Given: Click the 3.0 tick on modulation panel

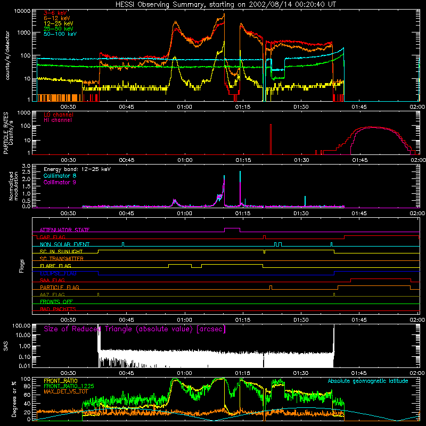Looking at the screenshot, I should pos(26,166).
